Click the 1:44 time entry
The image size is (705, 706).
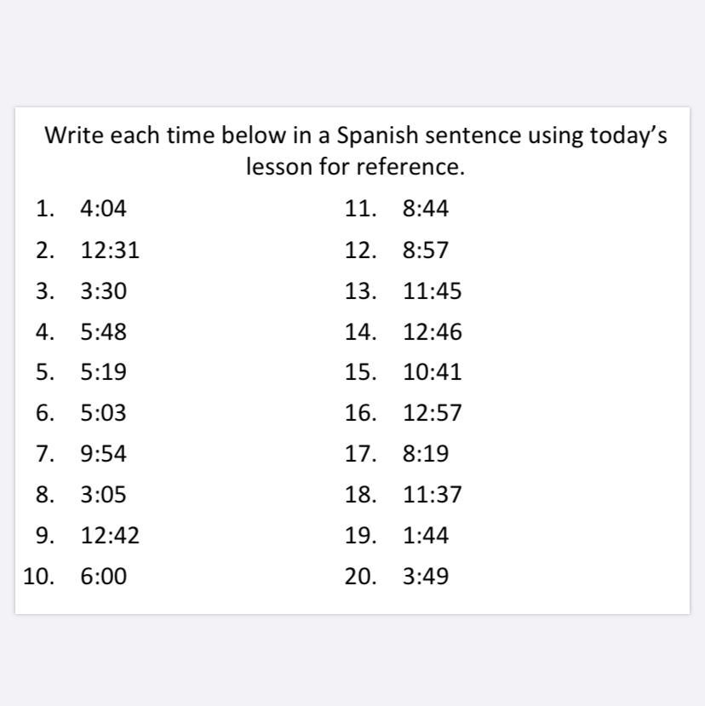coord(426,536)
